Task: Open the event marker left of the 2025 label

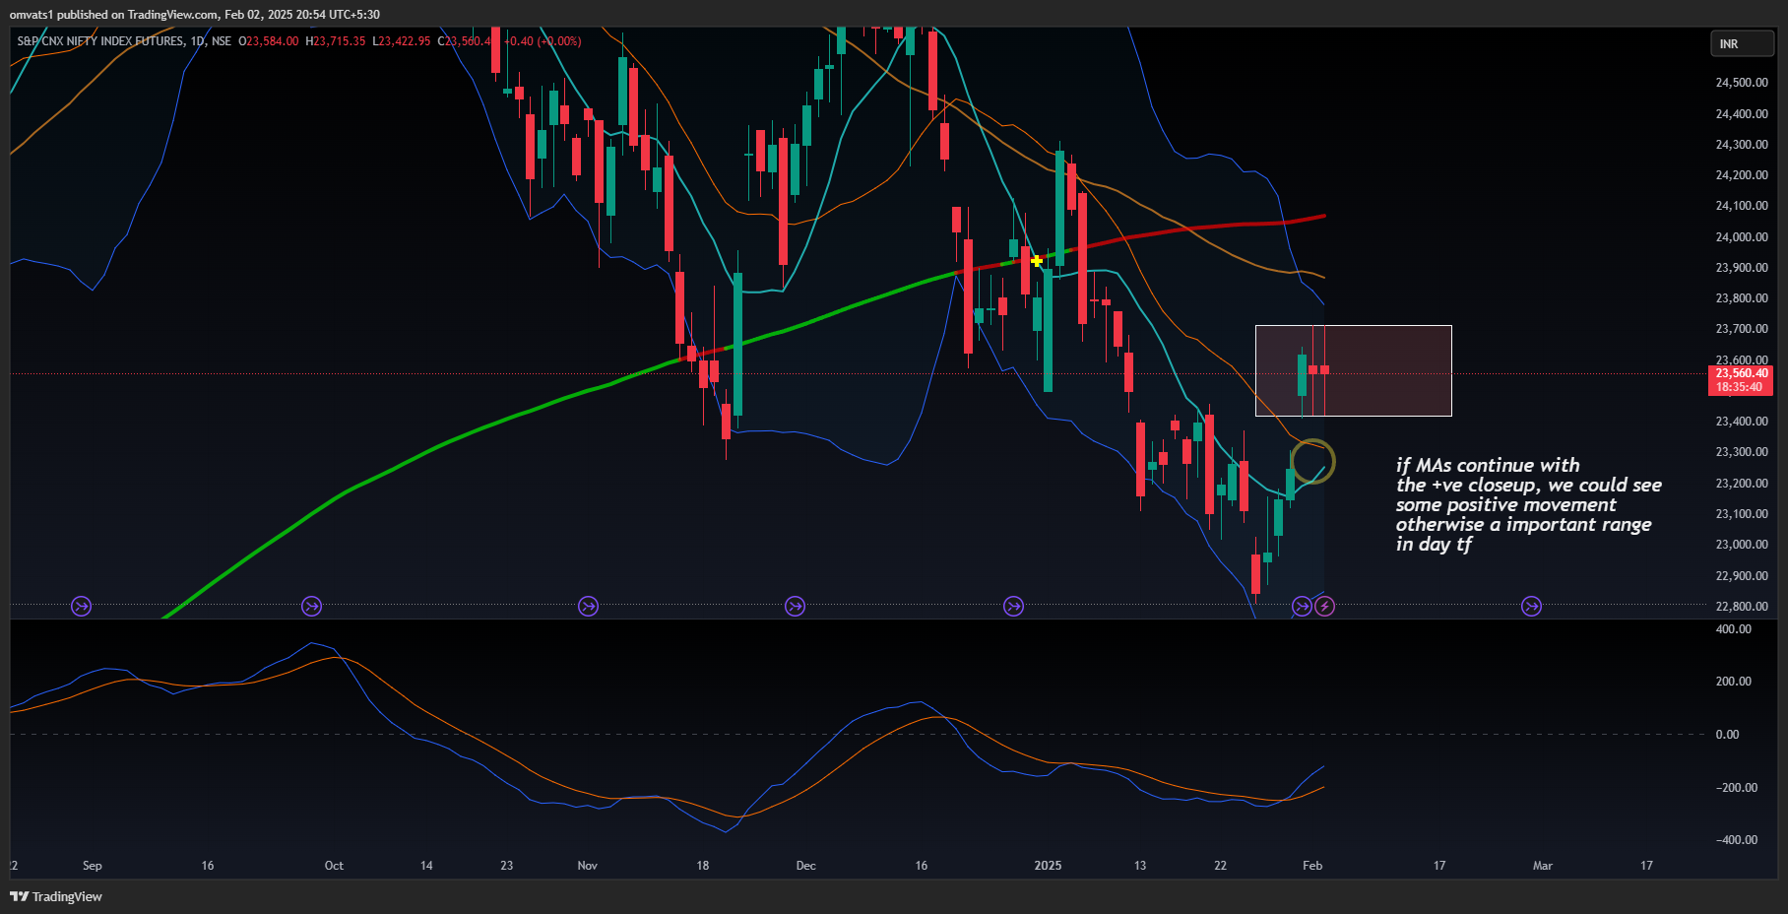Action: point(1013,607)
